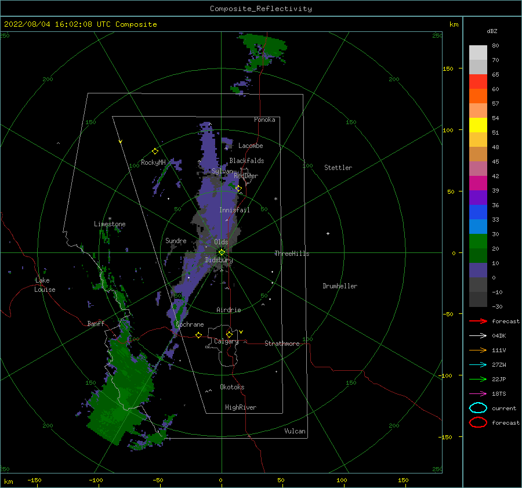The height and width of the screenshot is (488, 522).
Task: Click the RedDeer city label
Action: point(246,176)
